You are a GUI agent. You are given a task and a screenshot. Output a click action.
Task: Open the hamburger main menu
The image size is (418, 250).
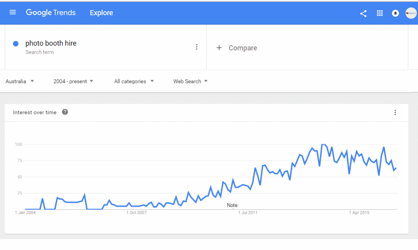tap(12, 12)
